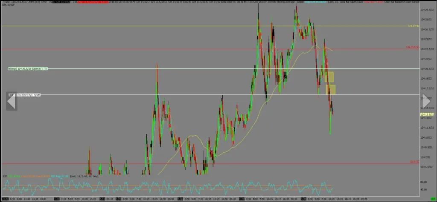This screenshot has height=202, width=437.
Task: Cancel the buy stop order with its X
Action: click(46, 68)
